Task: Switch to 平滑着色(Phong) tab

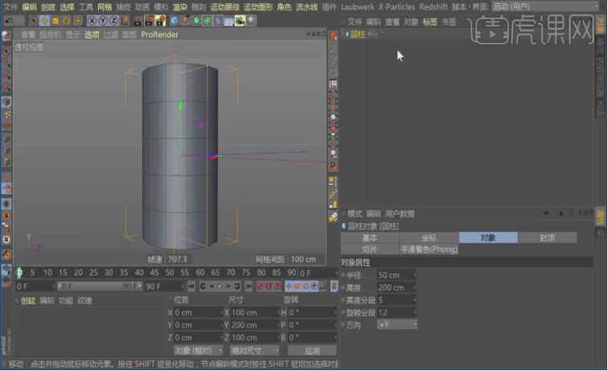Action: point(429,249)
